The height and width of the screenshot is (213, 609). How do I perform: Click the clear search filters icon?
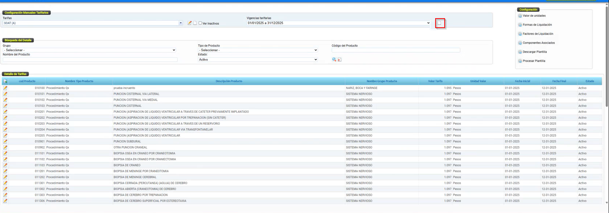[340, 60]
